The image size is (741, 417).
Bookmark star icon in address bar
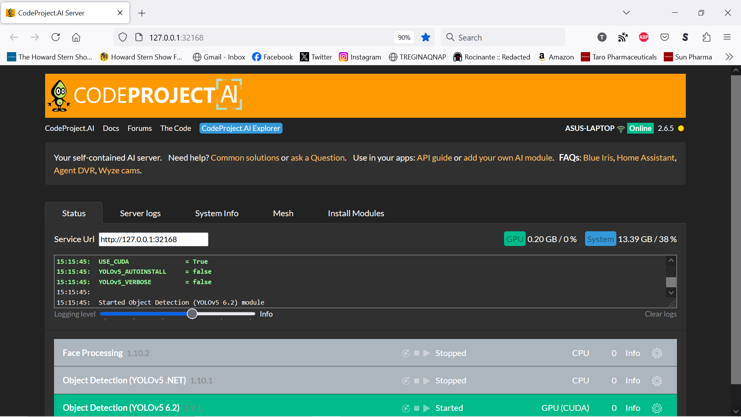pyautogui.click(x=426, y=37)
